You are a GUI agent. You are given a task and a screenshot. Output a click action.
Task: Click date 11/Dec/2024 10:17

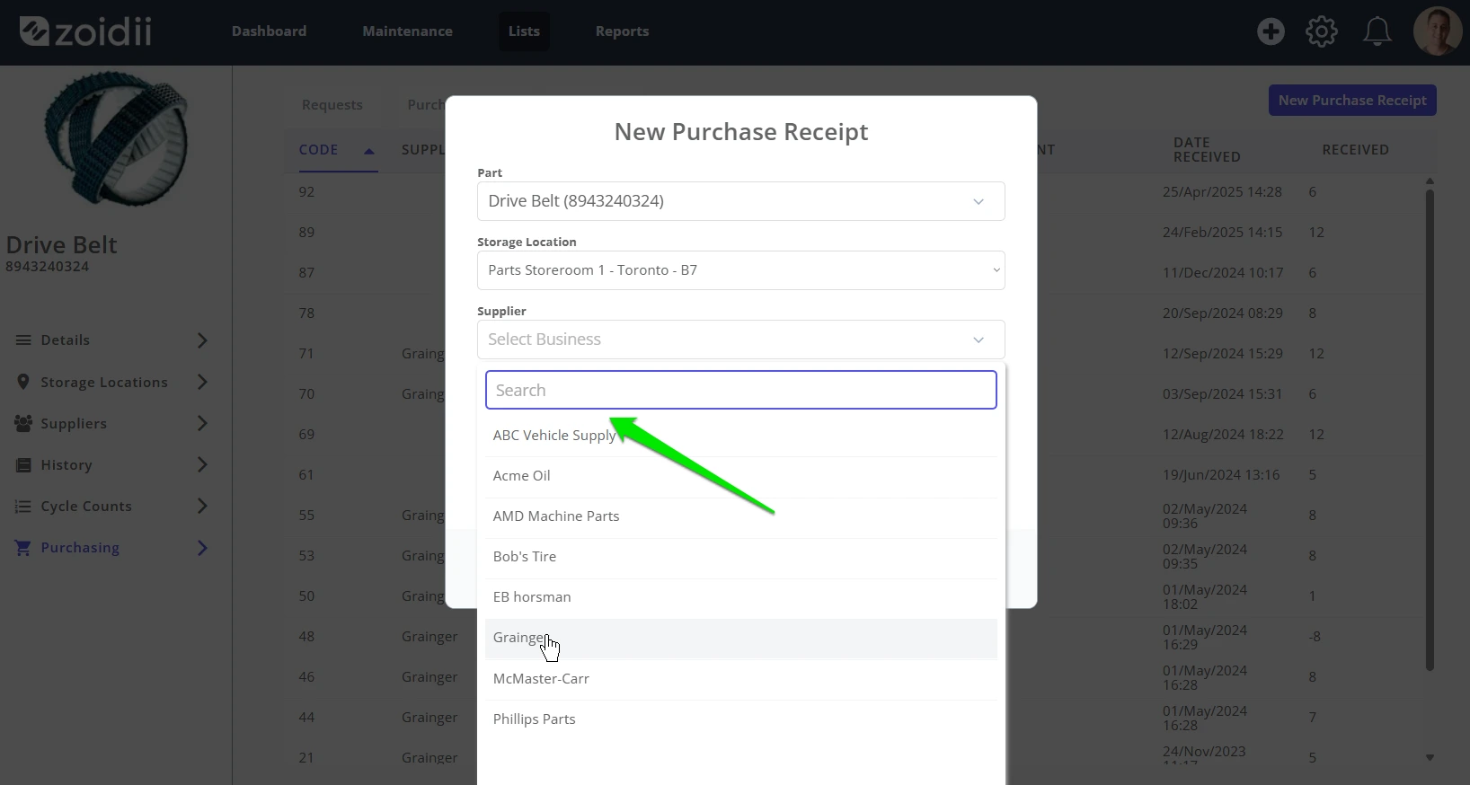coord(1223,273)
